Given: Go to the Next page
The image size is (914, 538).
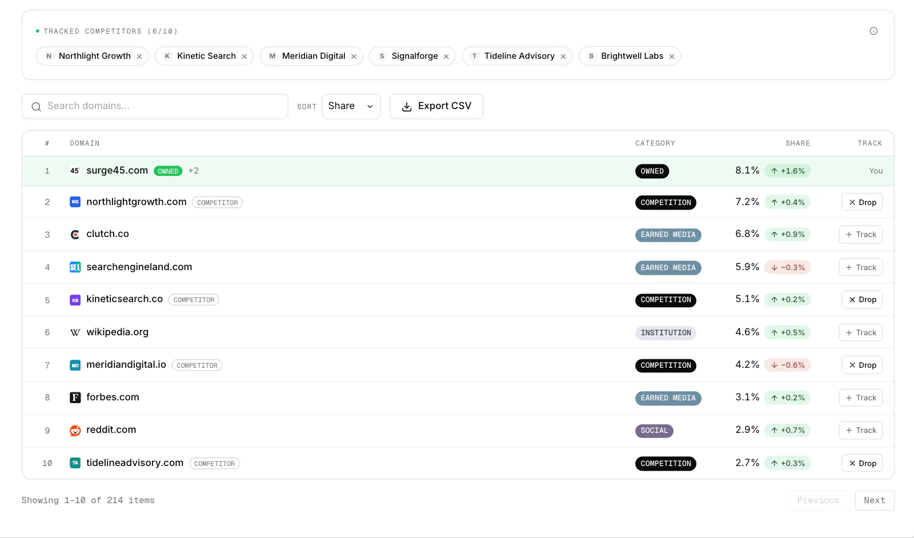Looking at the screenshot, I should (x=875, y=500).
